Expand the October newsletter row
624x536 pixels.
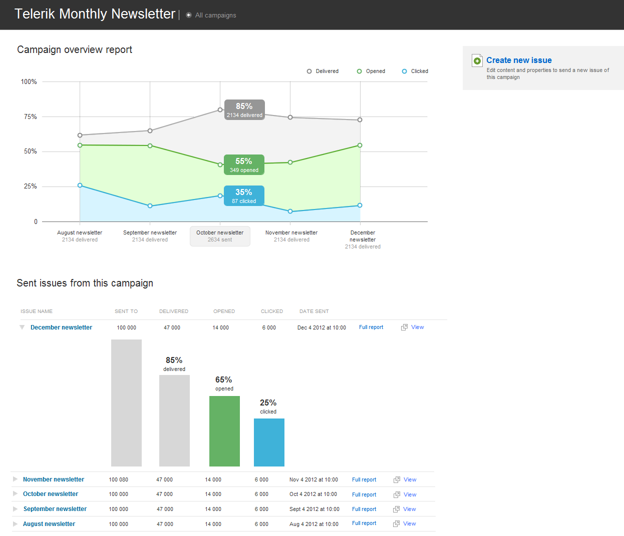pyautogui.click(x=15, y=494)
